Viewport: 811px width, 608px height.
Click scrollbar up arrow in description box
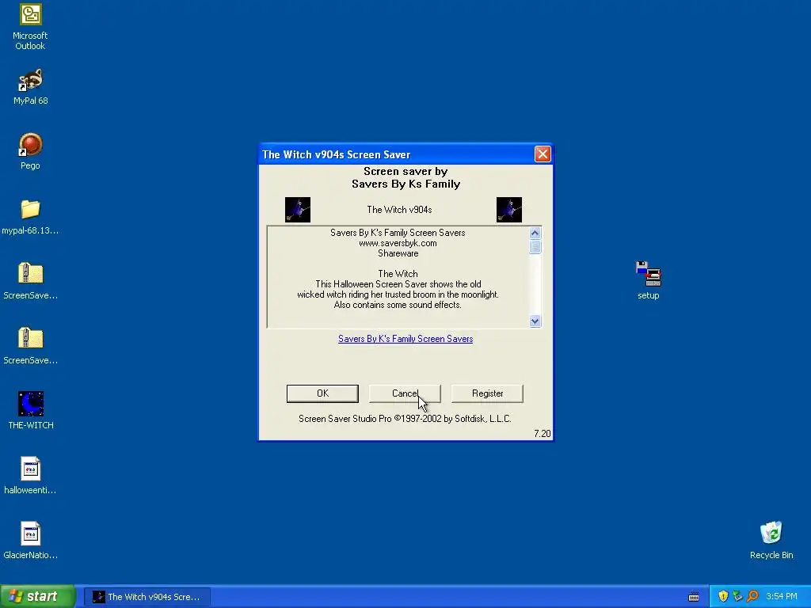[x=535, y=233]
